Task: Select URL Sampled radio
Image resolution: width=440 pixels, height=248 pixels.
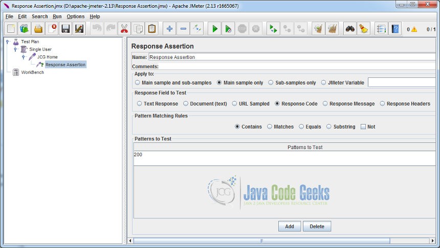Action: click(x=235, y=104)
